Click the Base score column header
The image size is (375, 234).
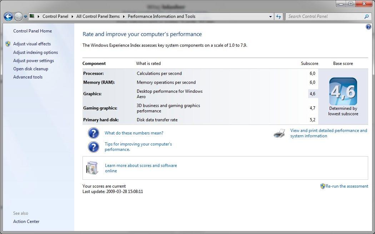343,63
